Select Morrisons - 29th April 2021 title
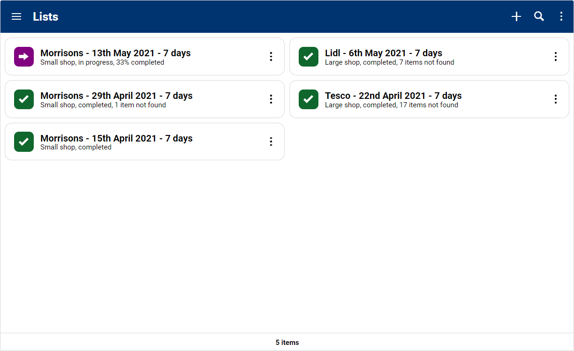Screen dimensions: 574x351 tap(116, 96)
